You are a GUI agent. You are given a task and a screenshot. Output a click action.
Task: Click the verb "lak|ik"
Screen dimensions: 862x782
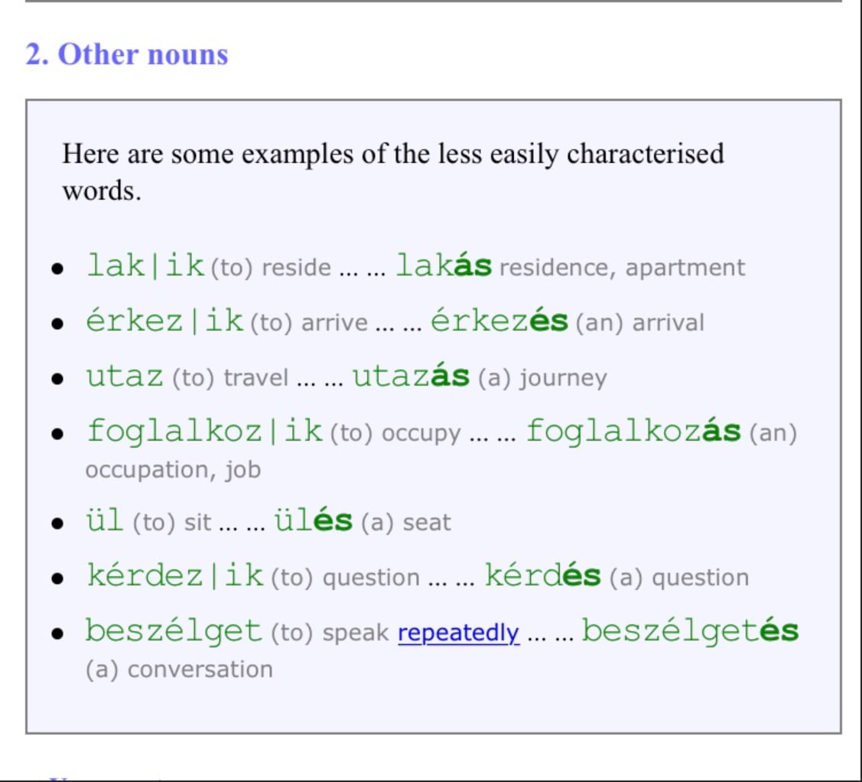click(x=145, y=266)
